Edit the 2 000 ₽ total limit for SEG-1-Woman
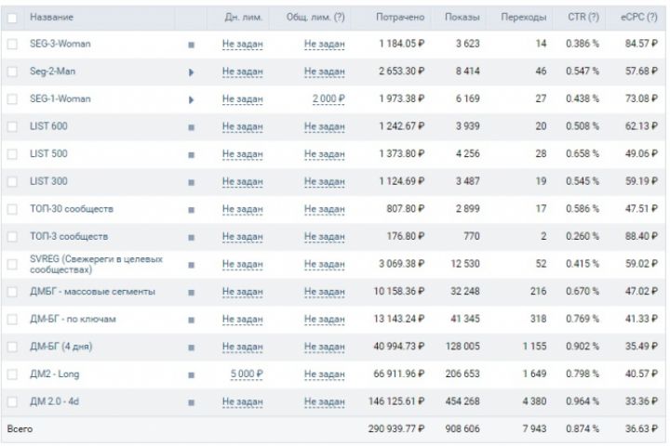Viewport: 670px width, 446px height. click(x=328, y=98)
